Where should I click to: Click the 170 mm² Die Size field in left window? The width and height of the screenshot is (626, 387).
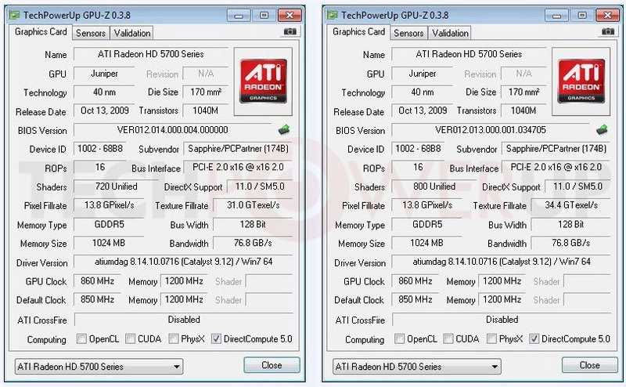click(206, 92)
